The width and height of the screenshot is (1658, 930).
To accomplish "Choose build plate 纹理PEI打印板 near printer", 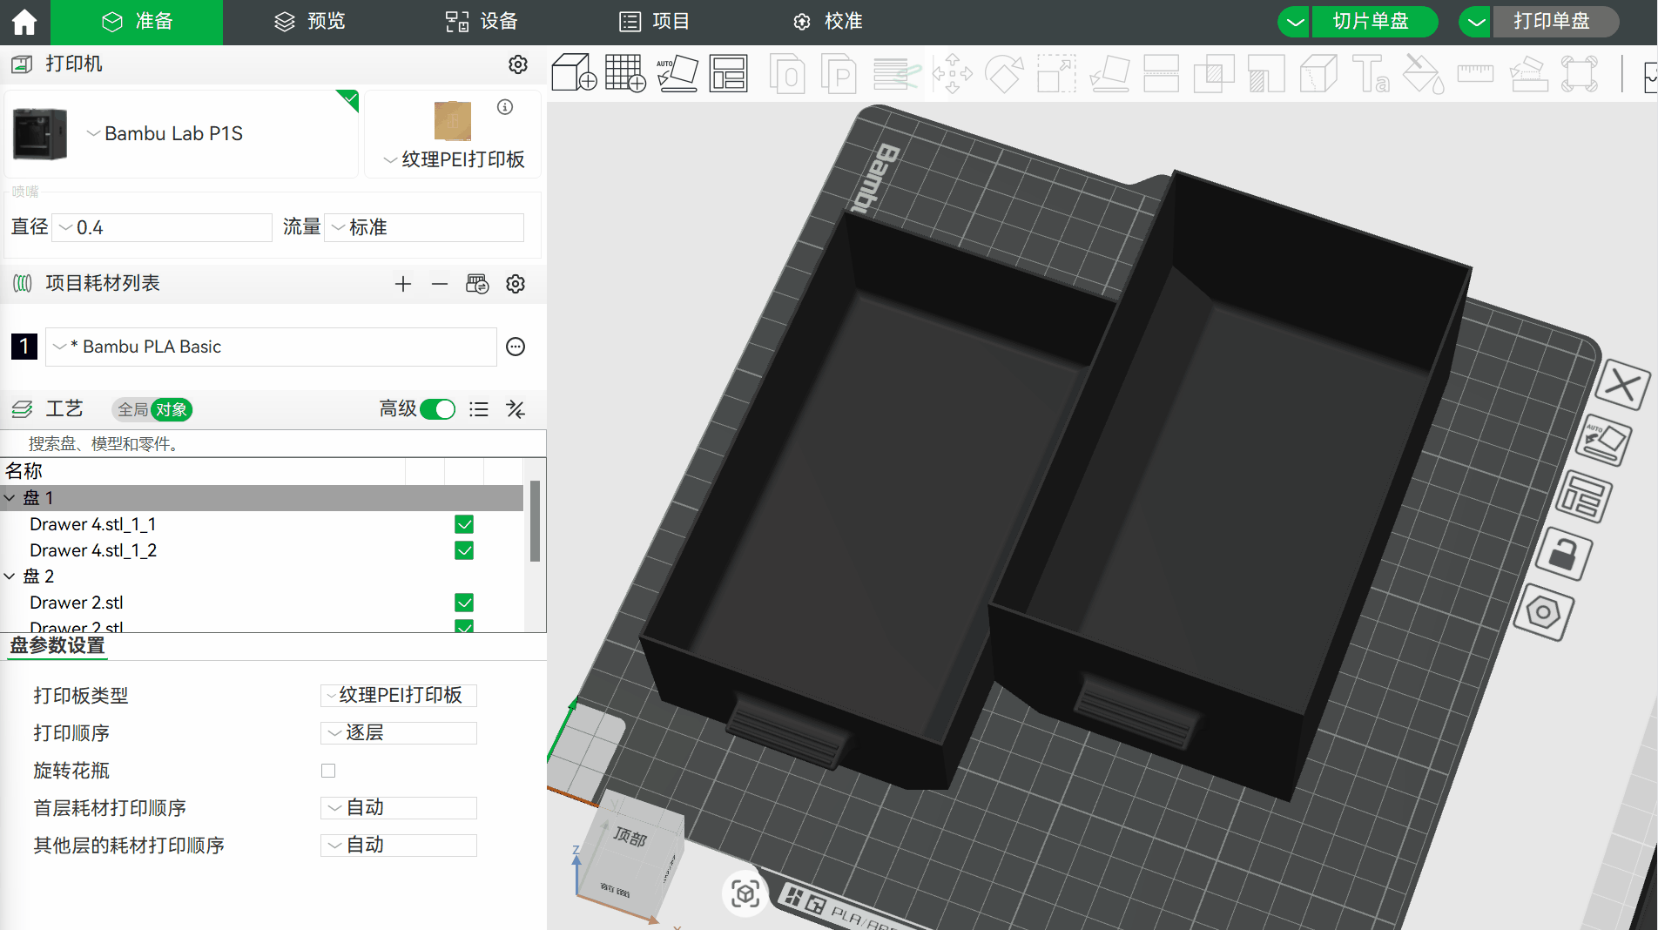I will [x=454, y=159].
